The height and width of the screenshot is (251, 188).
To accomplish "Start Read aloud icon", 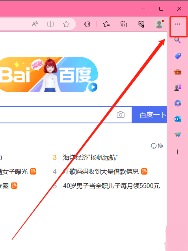I will [x=35, y=24].
